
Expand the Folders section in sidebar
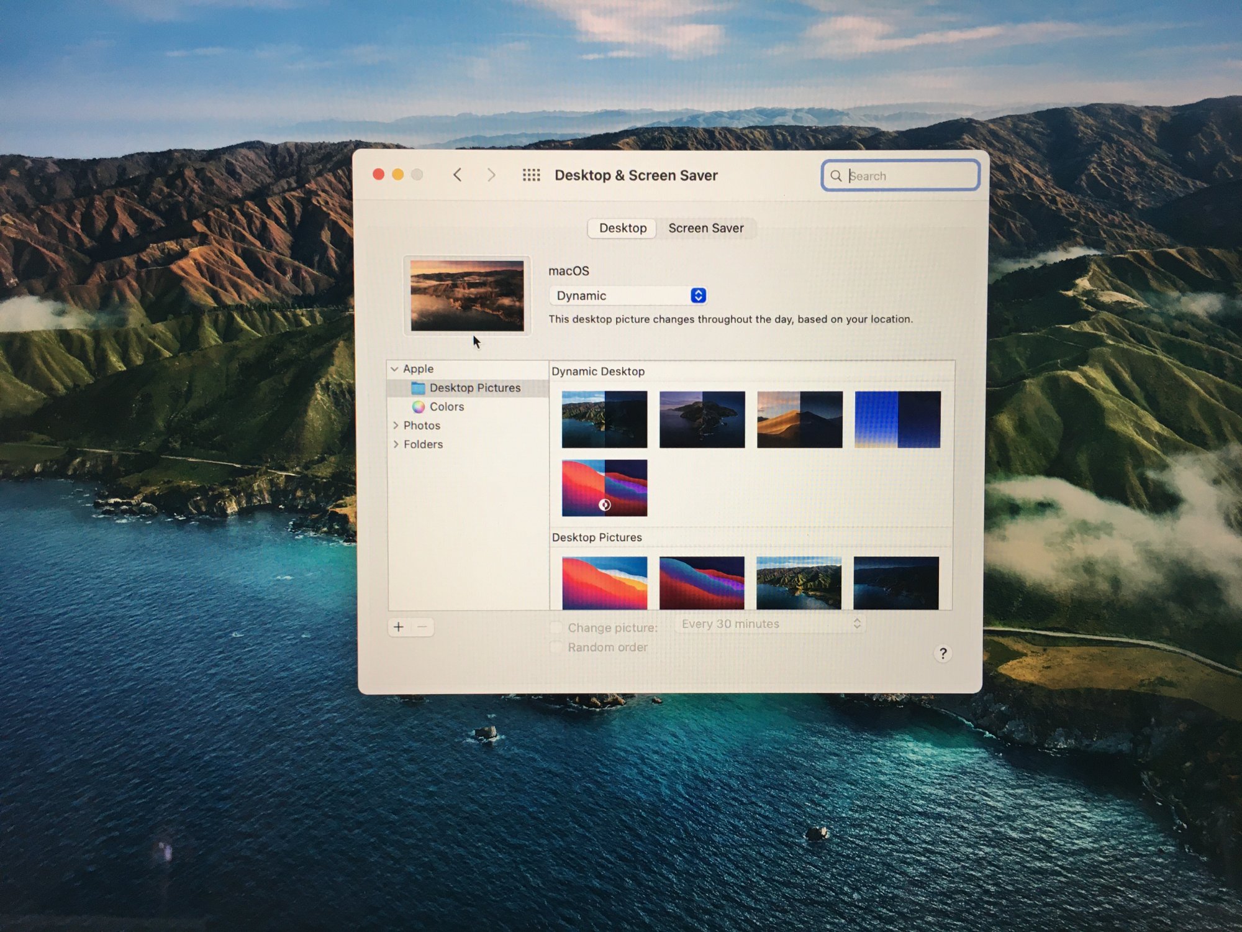tap(396, 444)
